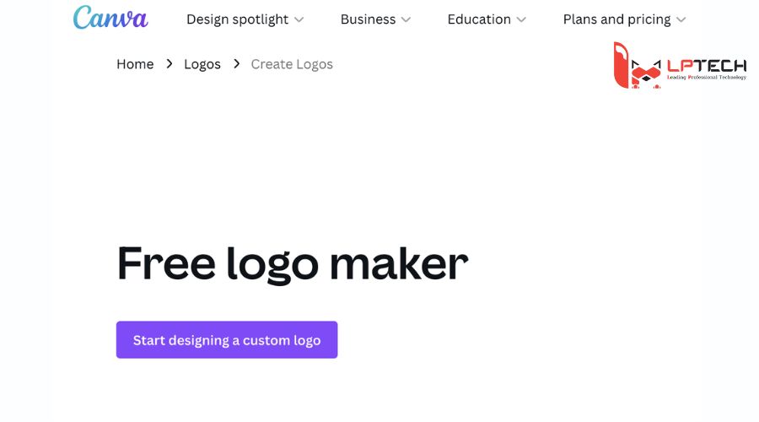The image size is (759, 422).
Task: Navigate to Logos breadcrumb link
Action: coord(202,64)
